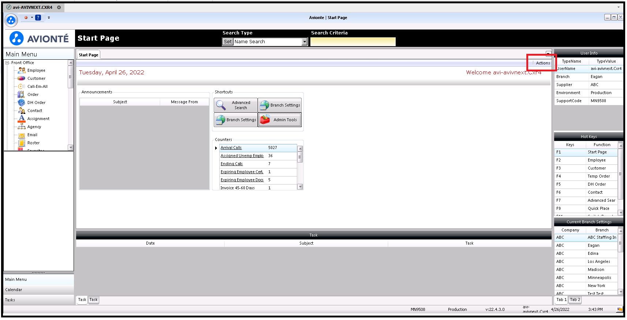The image size is (627, 320).
Task: Select the second Task tab at bottom
Action: pyautogui.click(x=94, y=299)
